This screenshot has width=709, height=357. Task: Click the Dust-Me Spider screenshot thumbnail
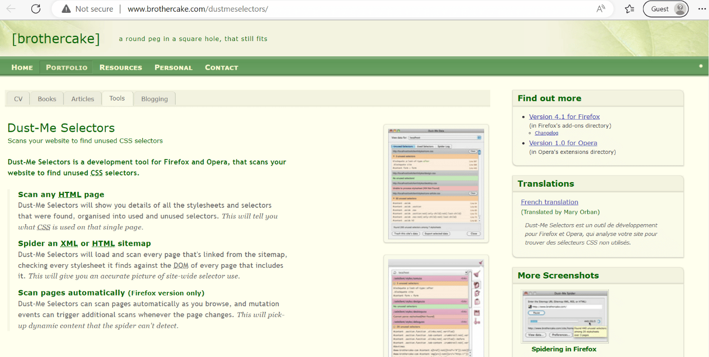tap(565, 316)
